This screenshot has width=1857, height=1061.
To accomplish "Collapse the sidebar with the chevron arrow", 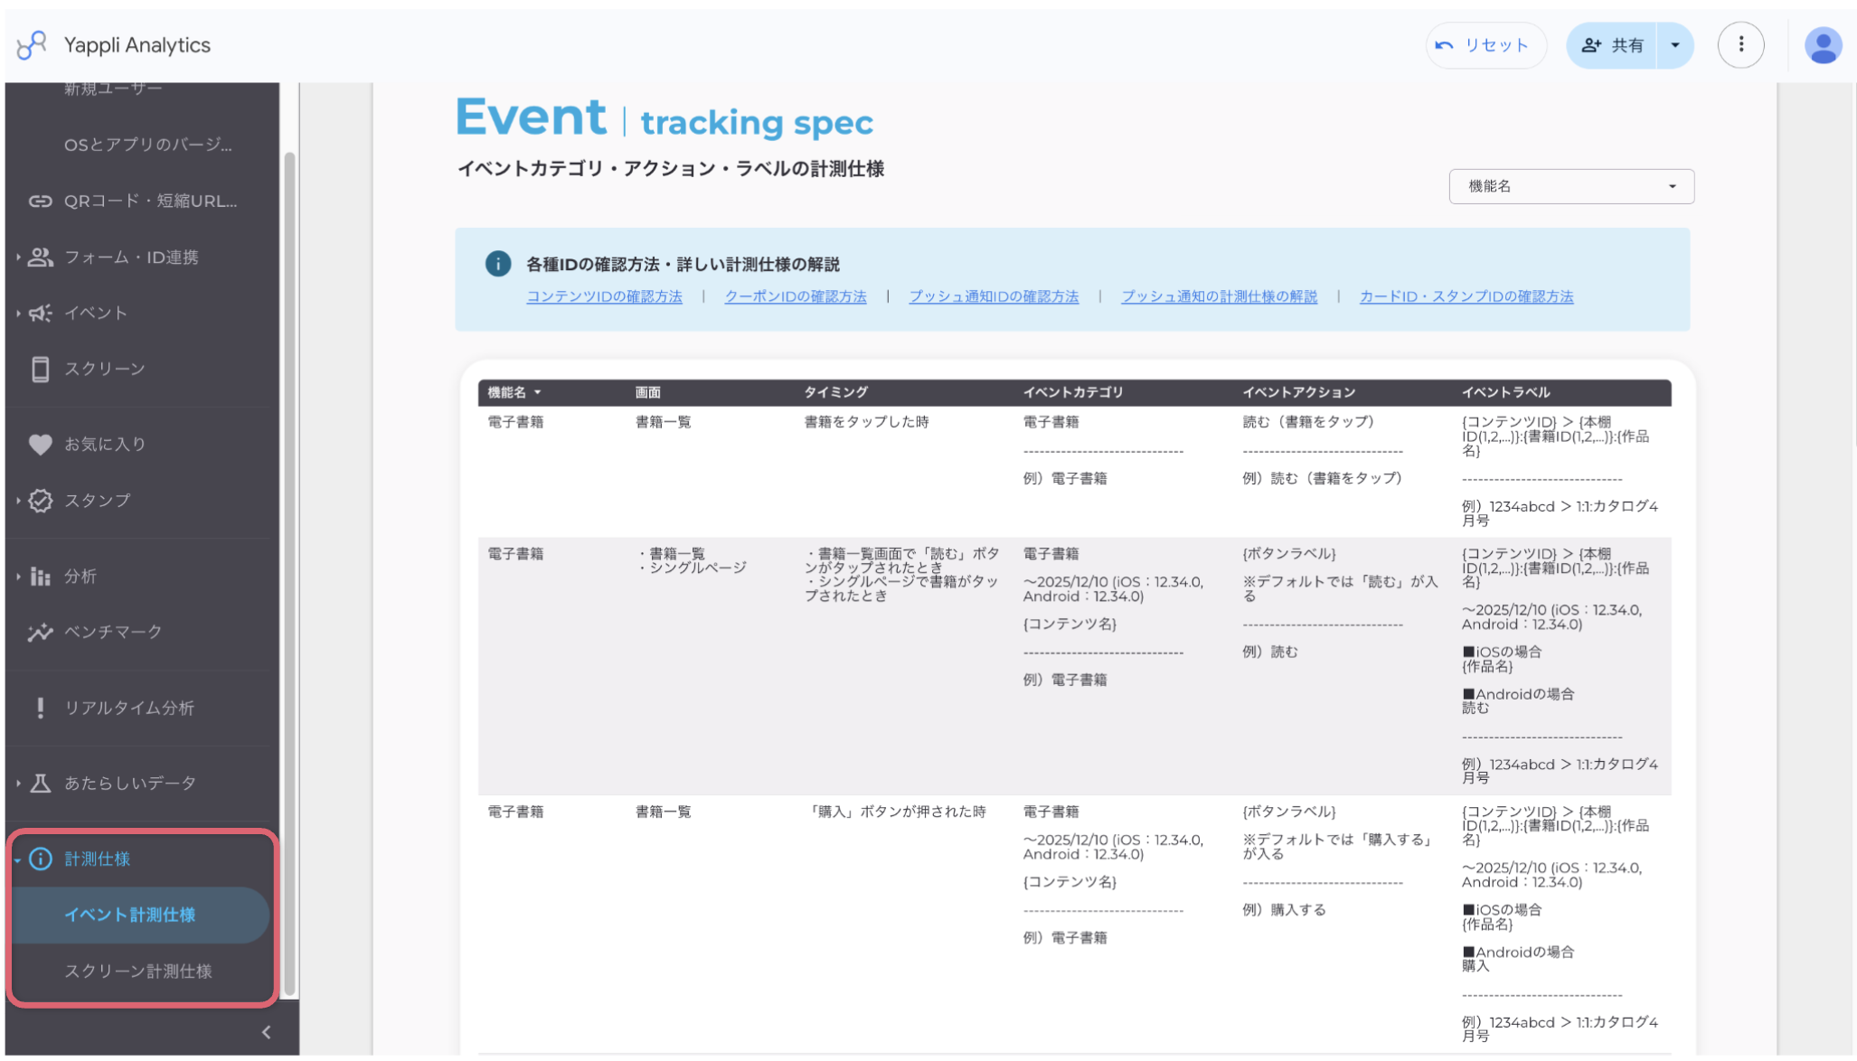I will pyautogui.click(x=266, y=1031).
